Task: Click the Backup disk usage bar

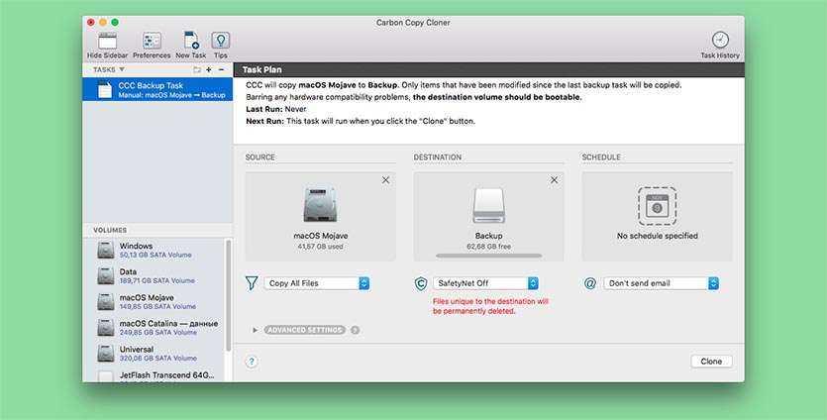Action: coord(488,256)
